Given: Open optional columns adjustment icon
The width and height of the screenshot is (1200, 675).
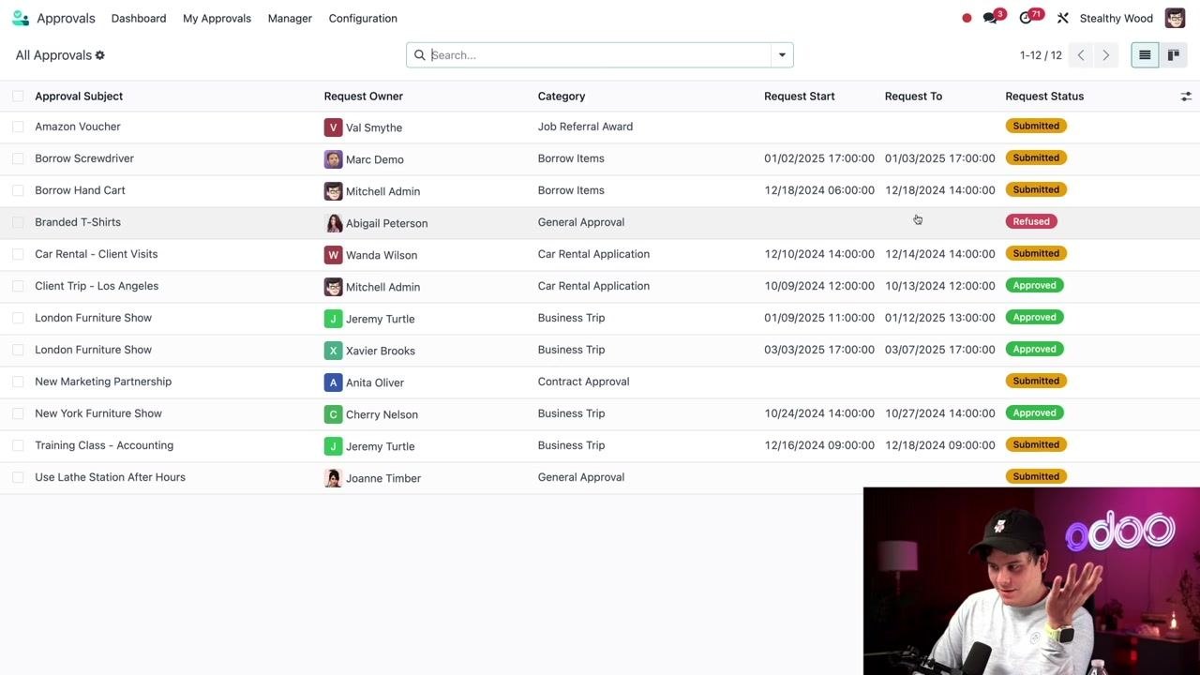Looking at the screenshot, I should point(1186,97).
